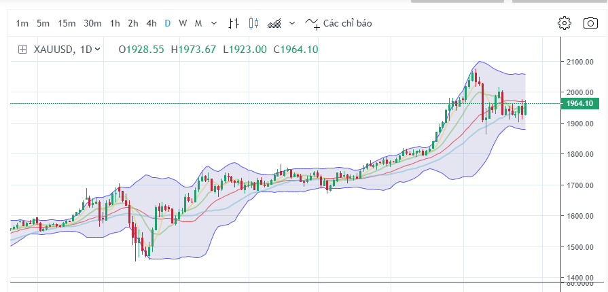The height and width of the screenshot is (292, 608).
Task: Click the 1964.10 current price label
Action: tap(579, 103)
